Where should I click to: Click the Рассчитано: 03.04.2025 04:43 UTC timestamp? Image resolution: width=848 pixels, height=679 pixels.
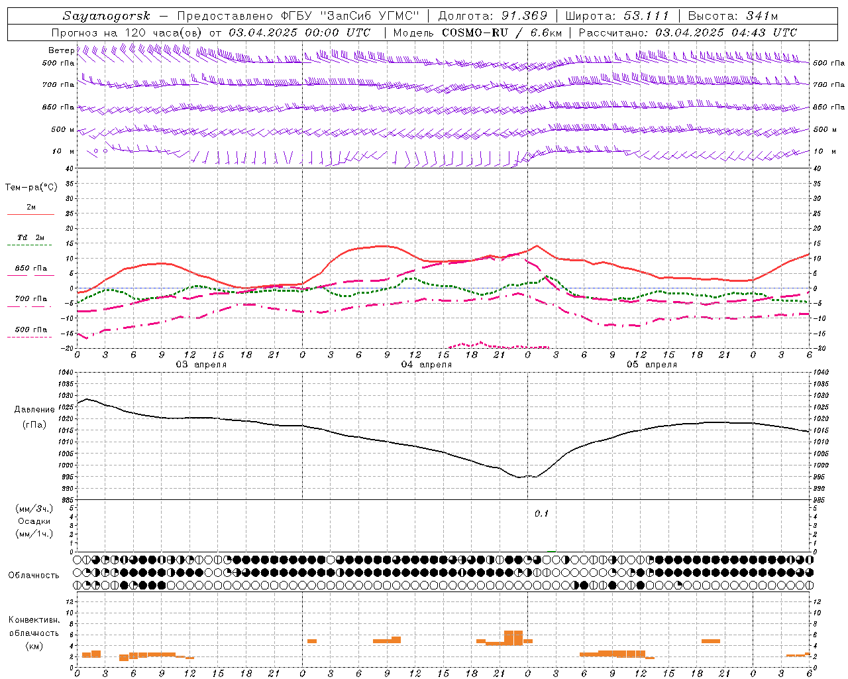click(x=688, y=32)
